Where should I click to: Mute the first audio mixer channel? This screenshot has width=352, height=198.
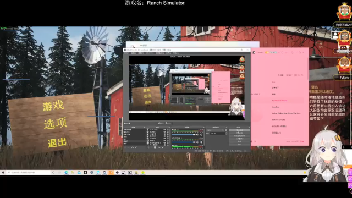tap(197, 135)
